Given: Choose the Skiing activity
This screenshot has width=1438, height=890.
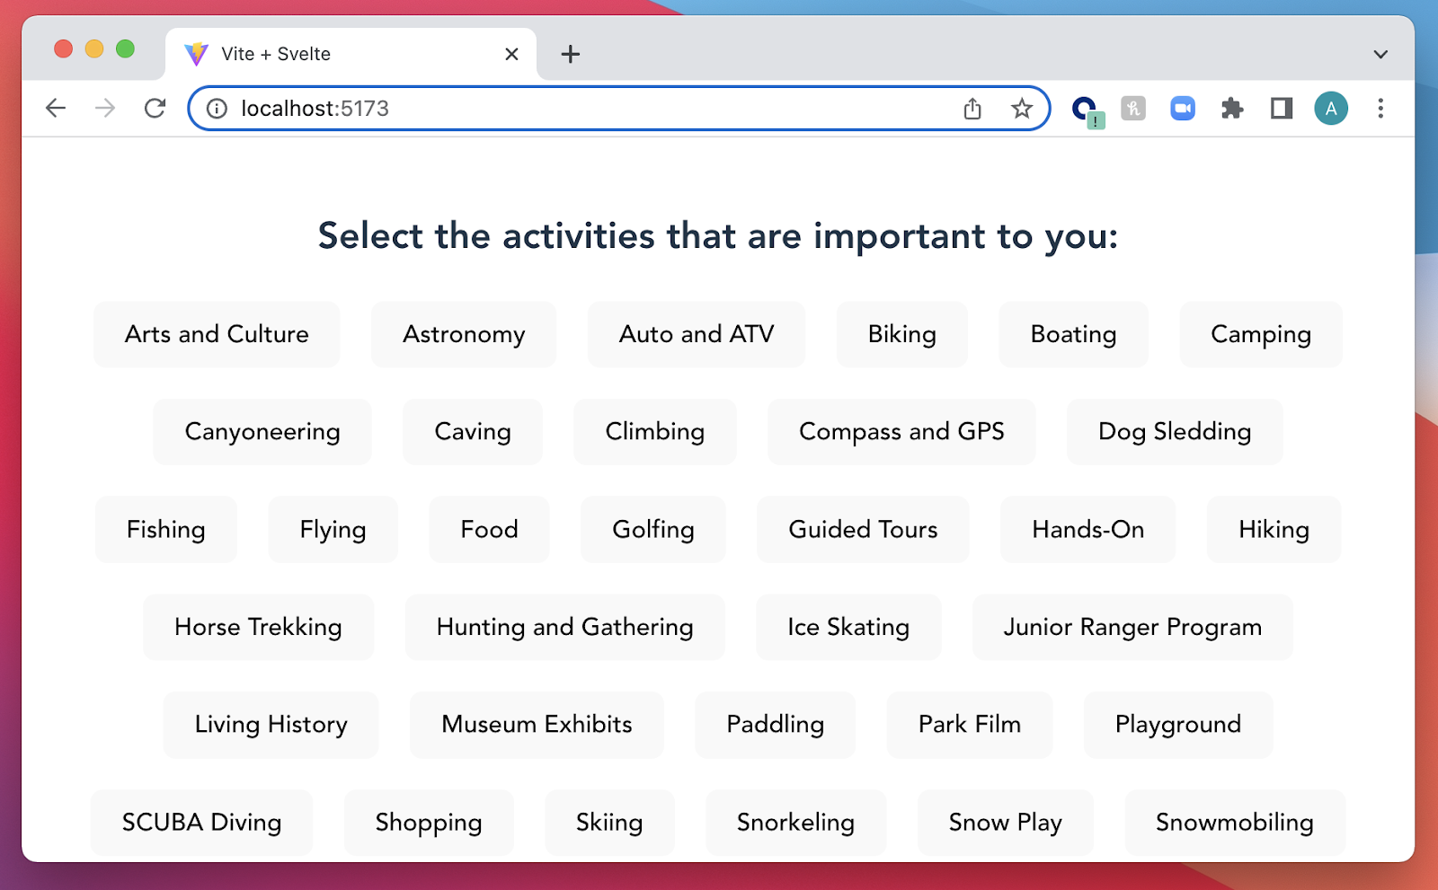Looking at the screenshot, I should (609, 823).
